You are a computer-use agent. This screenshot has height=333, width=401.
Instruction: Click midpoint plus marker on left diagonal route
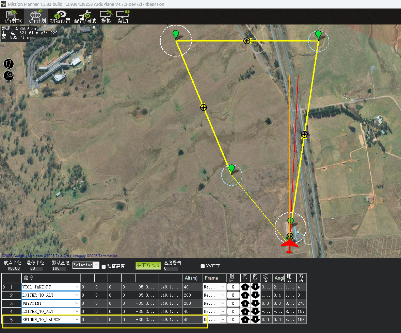203,107
